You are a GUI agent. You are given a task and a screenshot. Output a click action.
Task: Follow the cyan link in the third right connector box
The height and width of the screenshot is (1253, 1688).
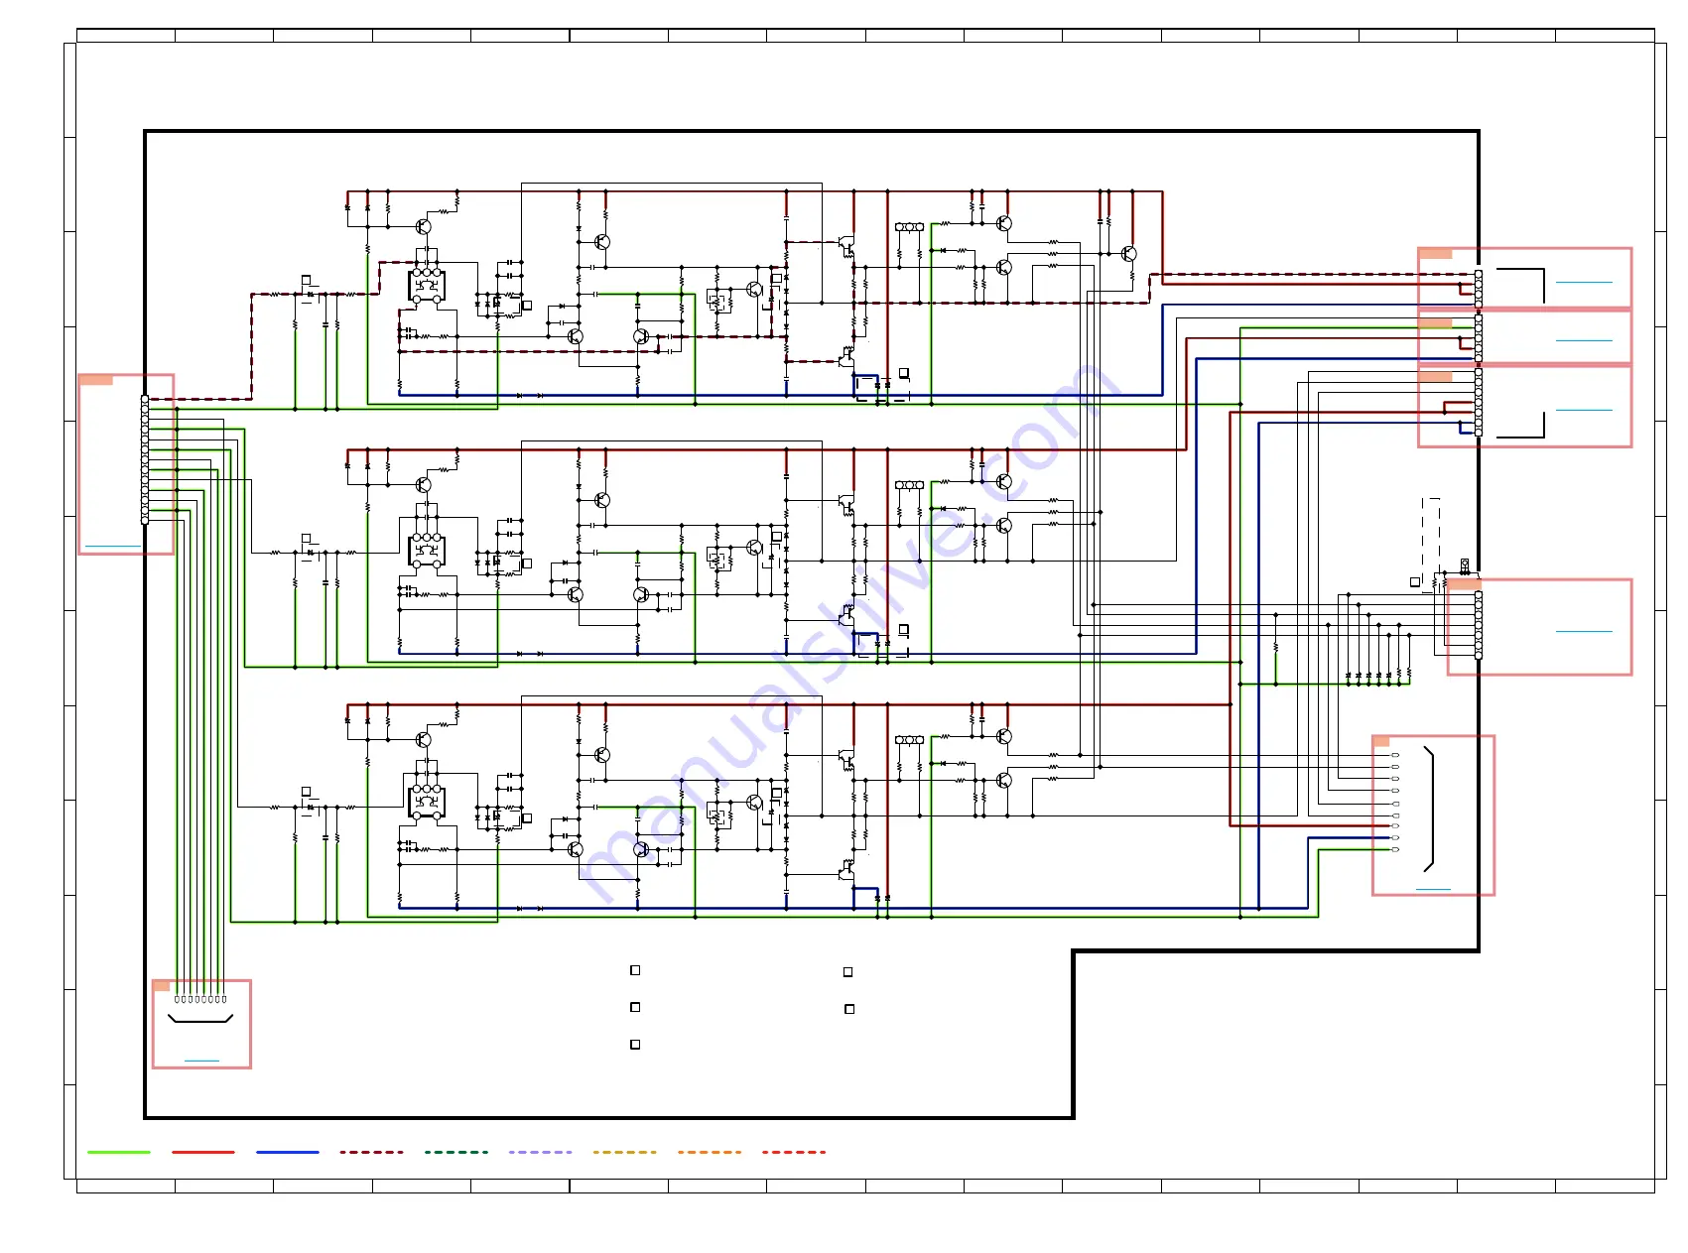1584,410
